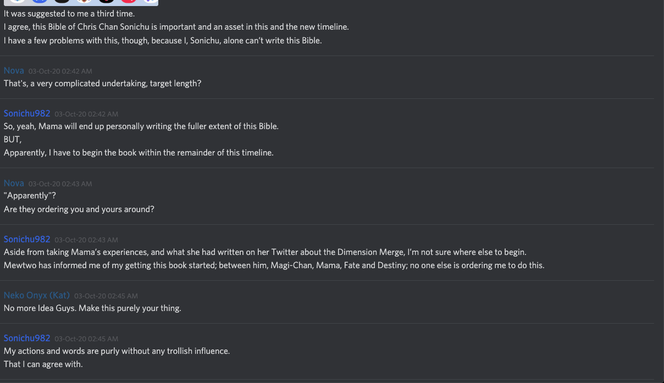Screen dimensions: 664x383
Task: Open the attached image thumbnail at top
Action: click(81, 2)
